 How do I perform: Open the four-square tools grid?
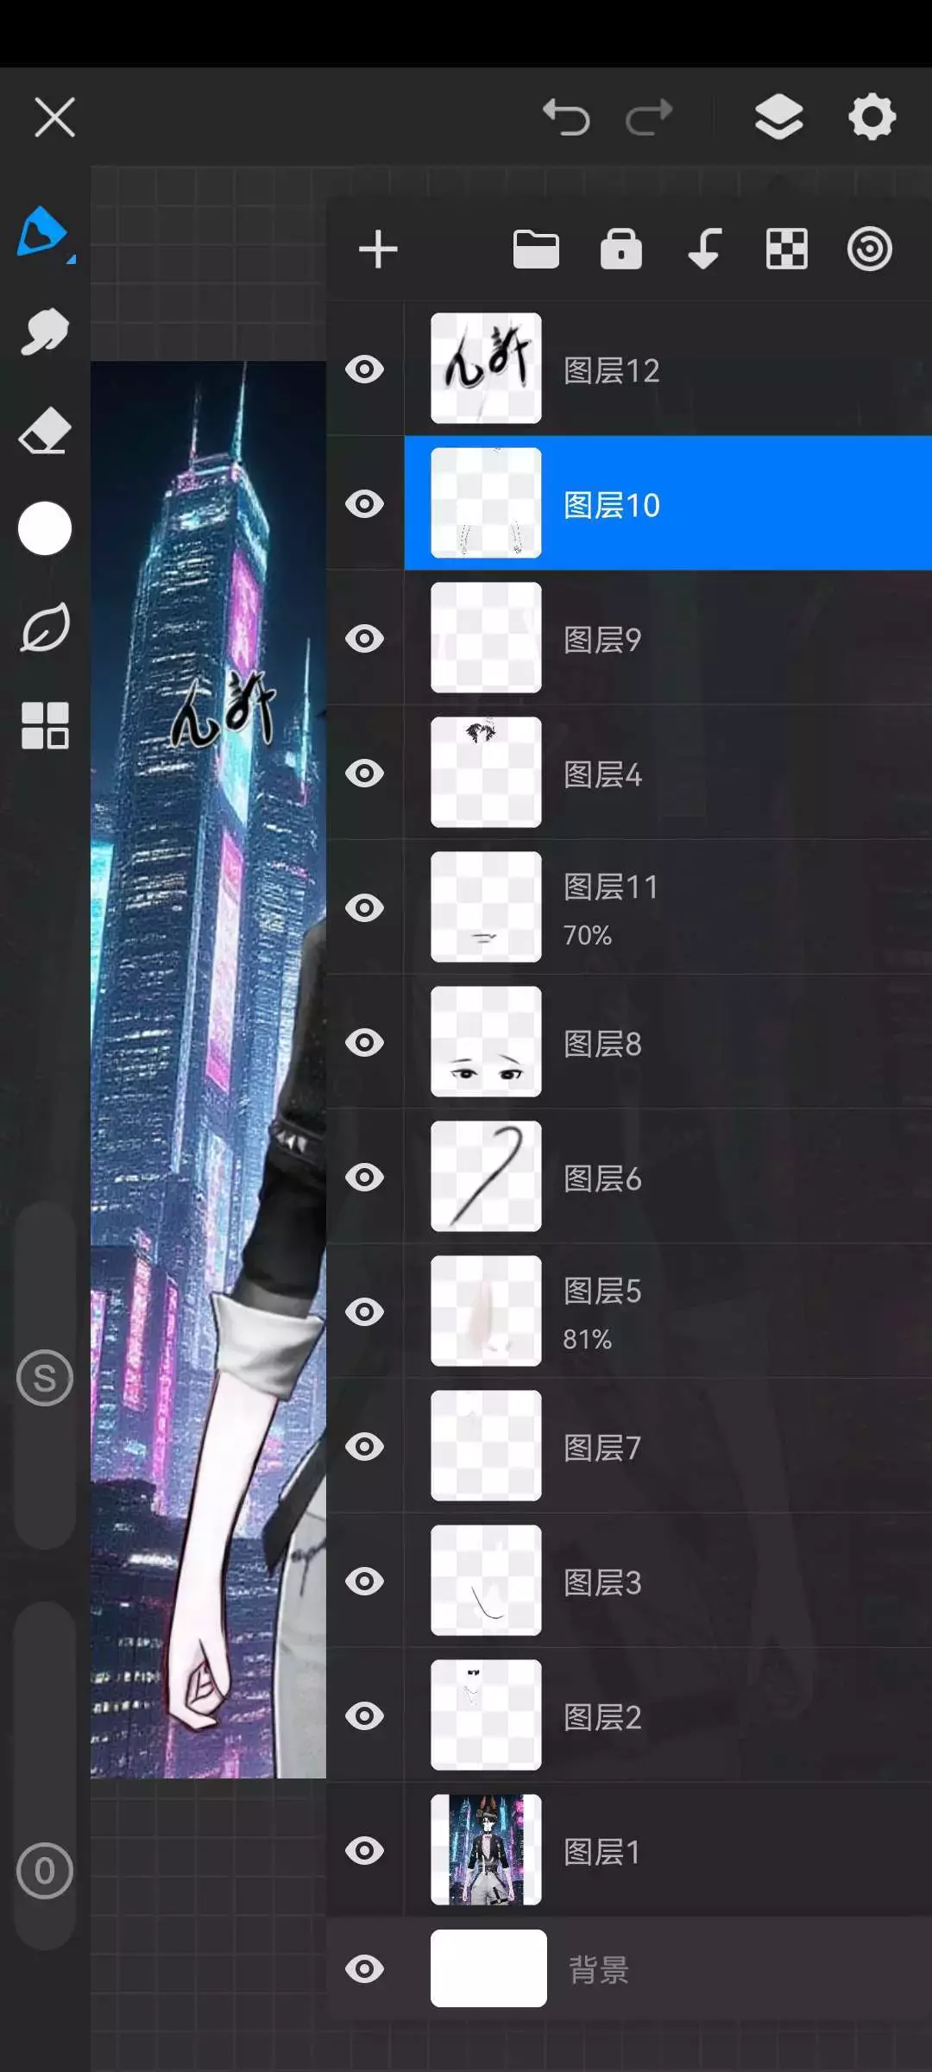(x=45, y=725)
